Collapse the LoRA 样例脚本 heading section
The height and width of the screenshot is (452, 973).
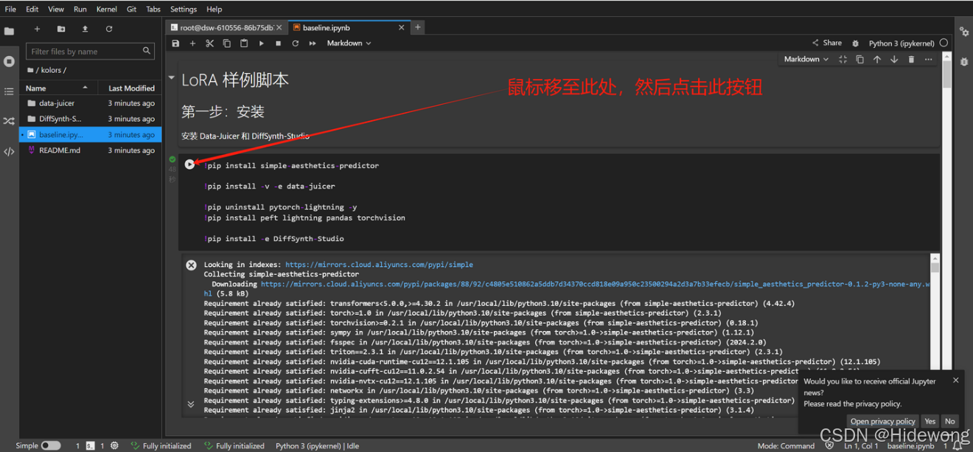coord(171,77)
